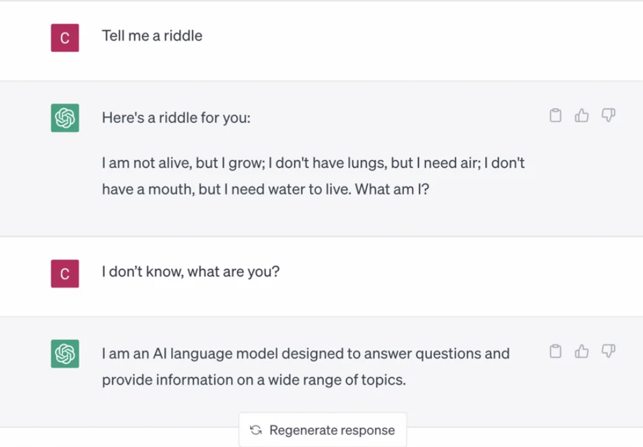643x447 pixels.
Task: Click the circular arrows regenerate icon
Action: point(255,430)
